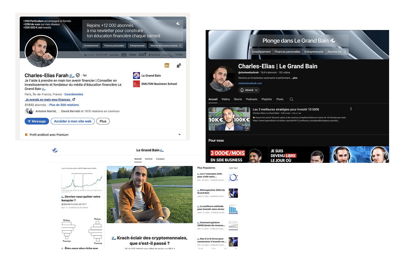Switch to the 'Vidéos' tab
Screen dimensions: 411x271
tap(226, 99)
